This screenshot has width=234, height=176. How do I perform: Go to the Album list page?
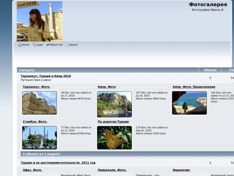tap(56, 45)
